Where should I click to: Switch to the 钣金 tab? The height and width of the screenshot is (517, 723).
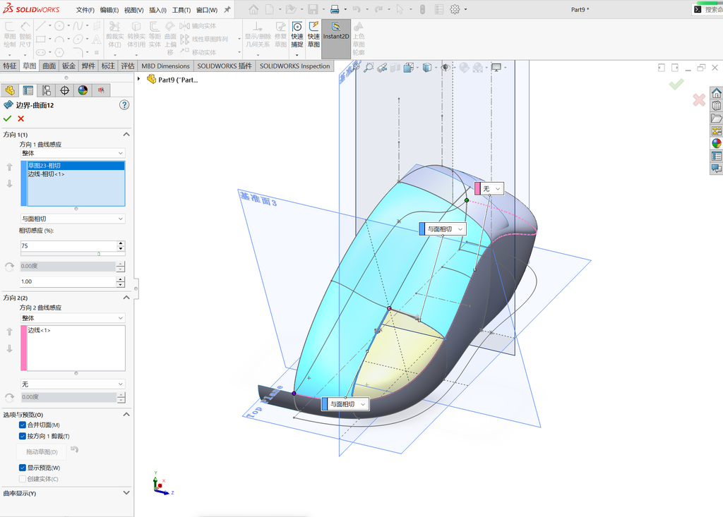[x=68, y=66]
